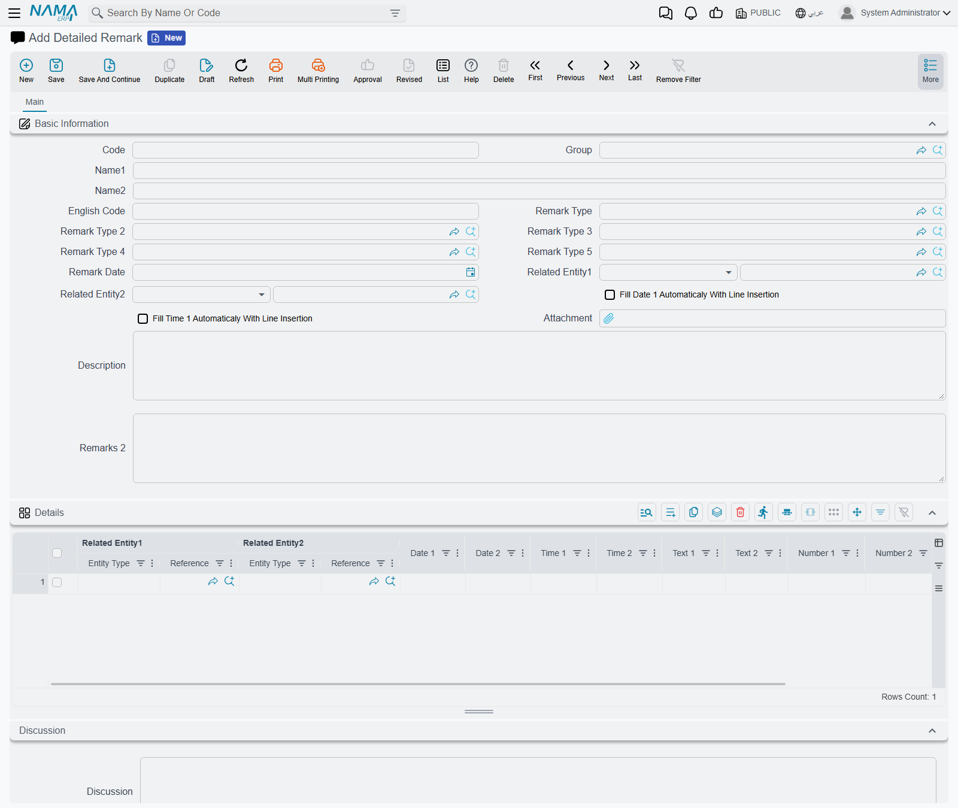Open Remark Type 5 go-to arrow icon

pos(921,252)
